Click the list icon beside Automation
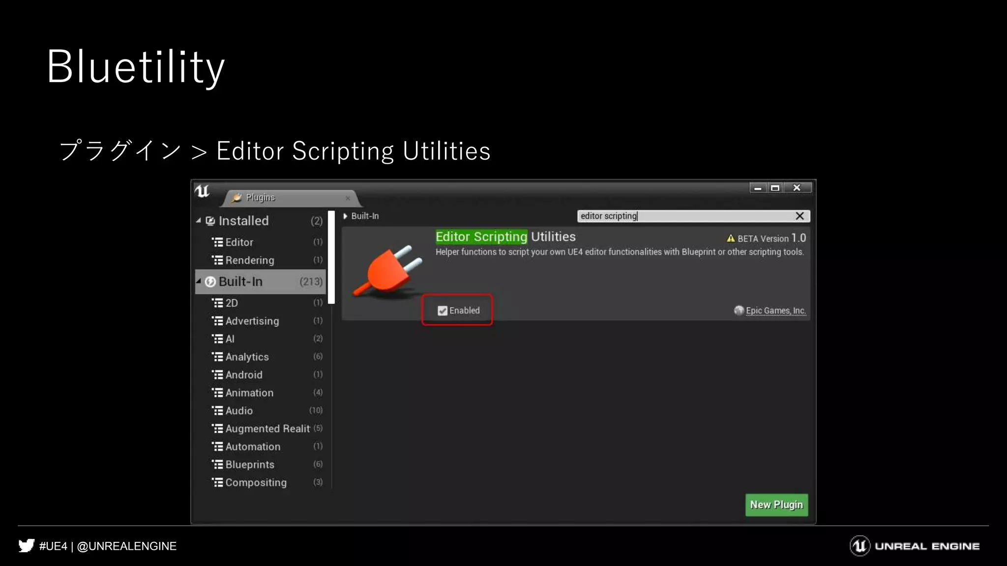This screenshot has height=566, width=1007. tap(217, 447)
